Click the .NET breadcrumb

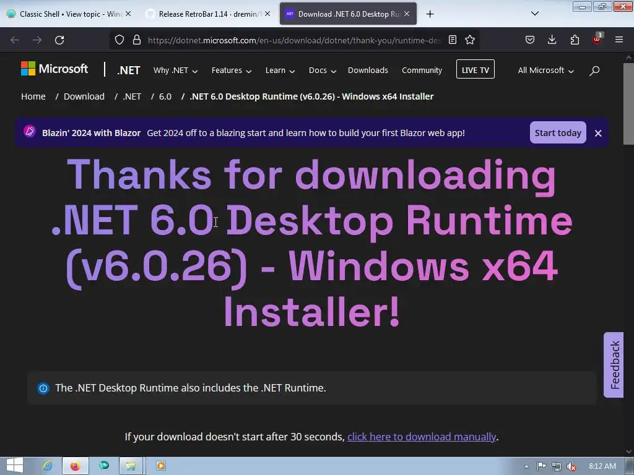[132, 96]
